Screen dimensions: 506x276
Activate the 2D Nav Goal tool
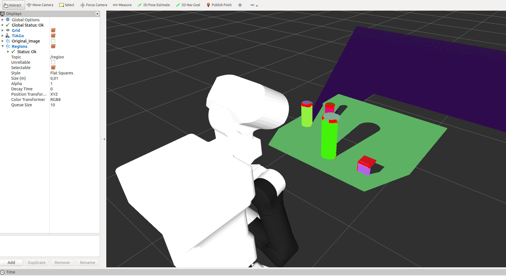pyautogui.click(x=188, y=5)
